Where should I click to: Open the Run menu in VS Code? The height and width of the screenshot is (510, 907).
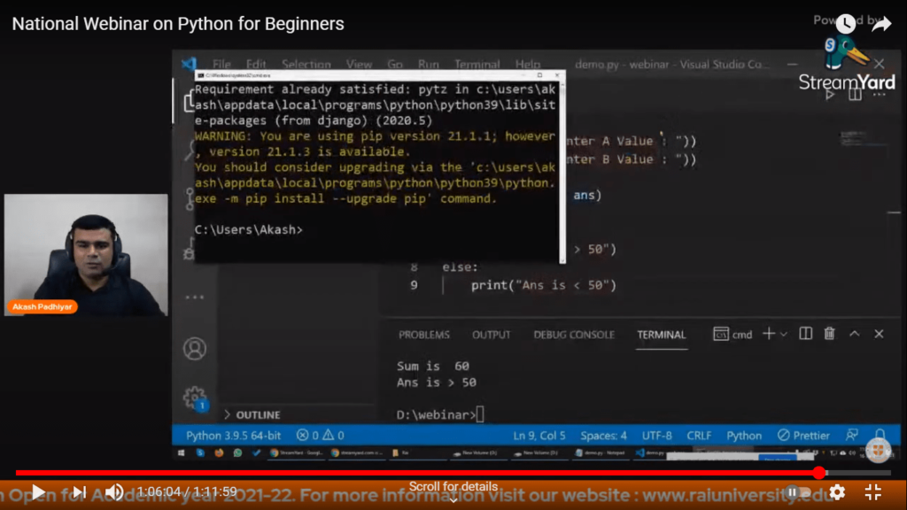click(428, 64)
